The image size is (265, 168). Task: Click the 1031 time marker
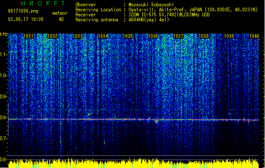(28, 36)
